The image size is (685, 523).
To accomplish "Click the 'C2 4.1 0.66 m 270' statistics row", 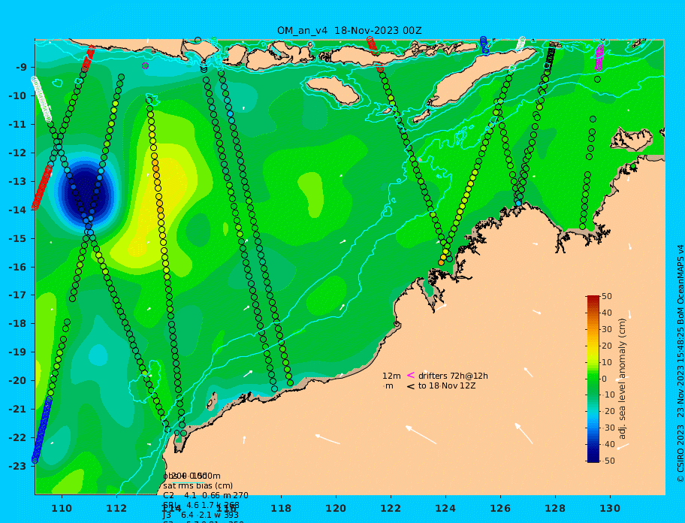I will pyautogui.click(x=206, y=495).
